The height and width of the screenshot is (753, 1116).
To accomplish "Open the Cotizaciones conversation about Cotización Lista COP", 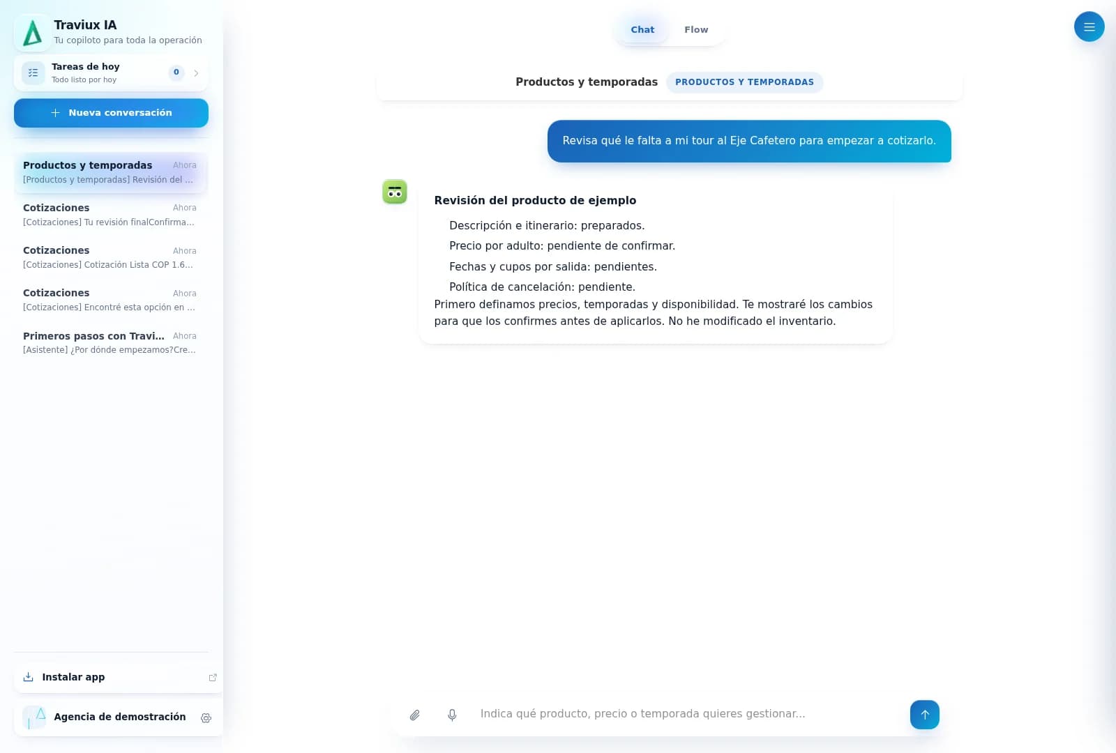I will [111, 257].
